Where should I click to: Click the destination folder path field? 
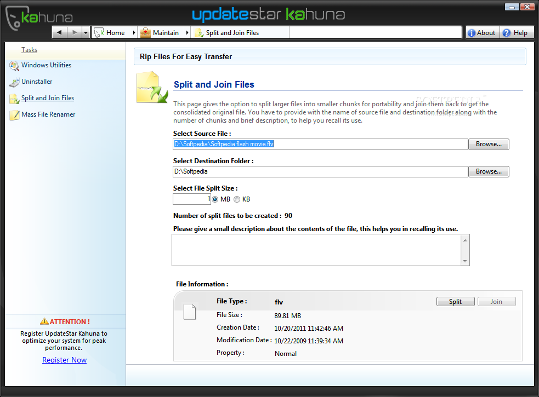point(320,172)
